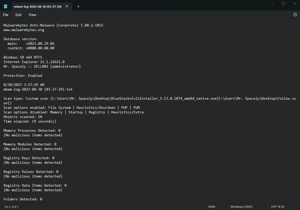
Task: Click the 'Windows 10 x64 NTFS' line
Action: (x=23, y=57)
